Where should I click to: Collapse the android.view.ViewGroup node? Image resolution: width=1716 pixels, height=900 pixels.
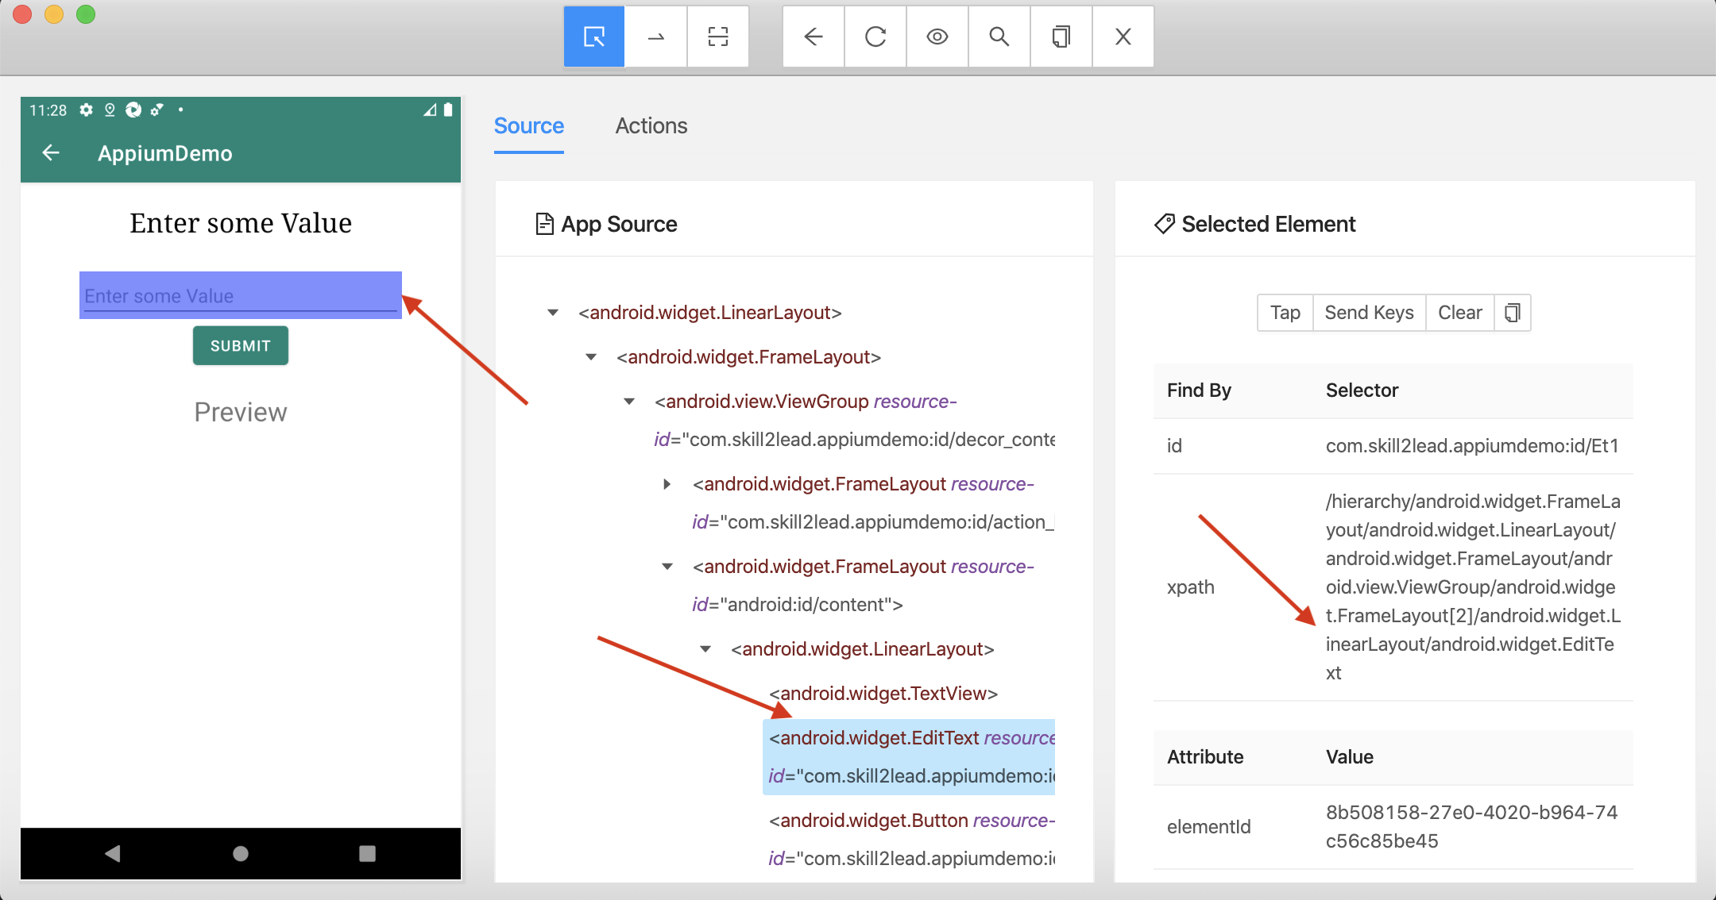[629, 401]
